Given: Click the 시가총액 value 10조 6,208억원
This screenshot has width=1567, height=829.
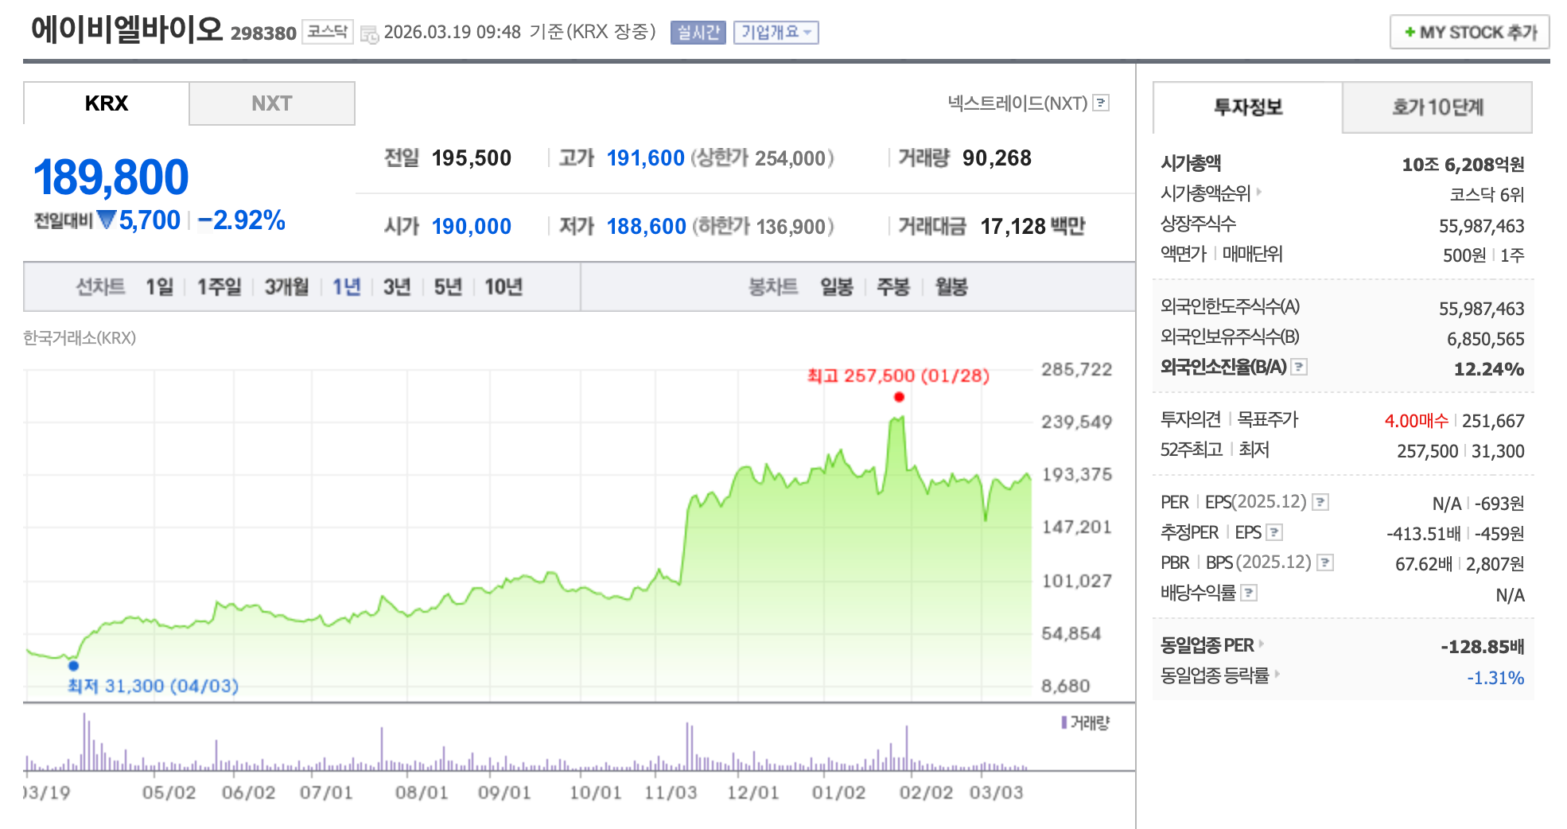Looking at the screenshot, I should click(x=1463, y=165).
